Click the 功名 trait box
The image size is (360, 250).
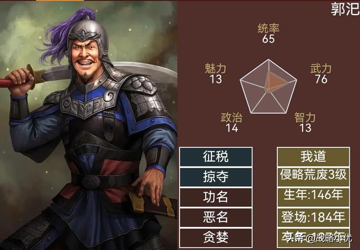coord(216,197)
